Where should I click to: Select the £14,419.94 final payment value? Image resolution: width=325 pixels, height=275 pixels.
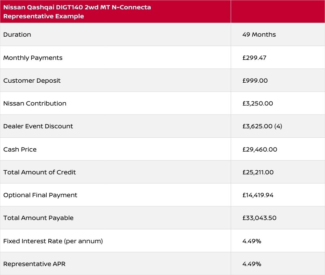click(258, 195)
